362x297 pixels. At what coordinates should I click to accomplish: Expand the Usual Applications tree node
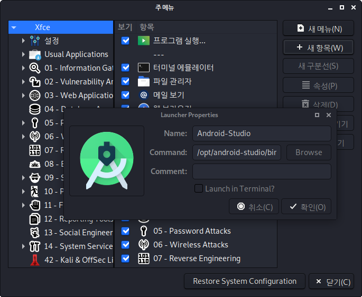(x=23, y=54)
